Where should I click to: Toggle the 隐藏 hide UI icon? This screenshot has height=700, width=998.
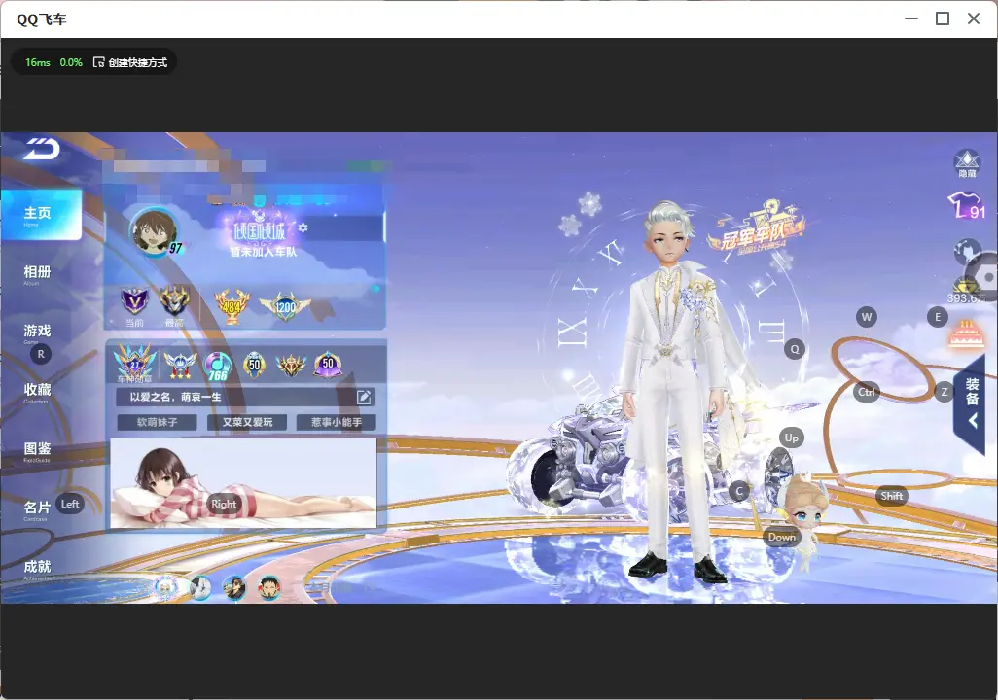[x=967, y=163]
